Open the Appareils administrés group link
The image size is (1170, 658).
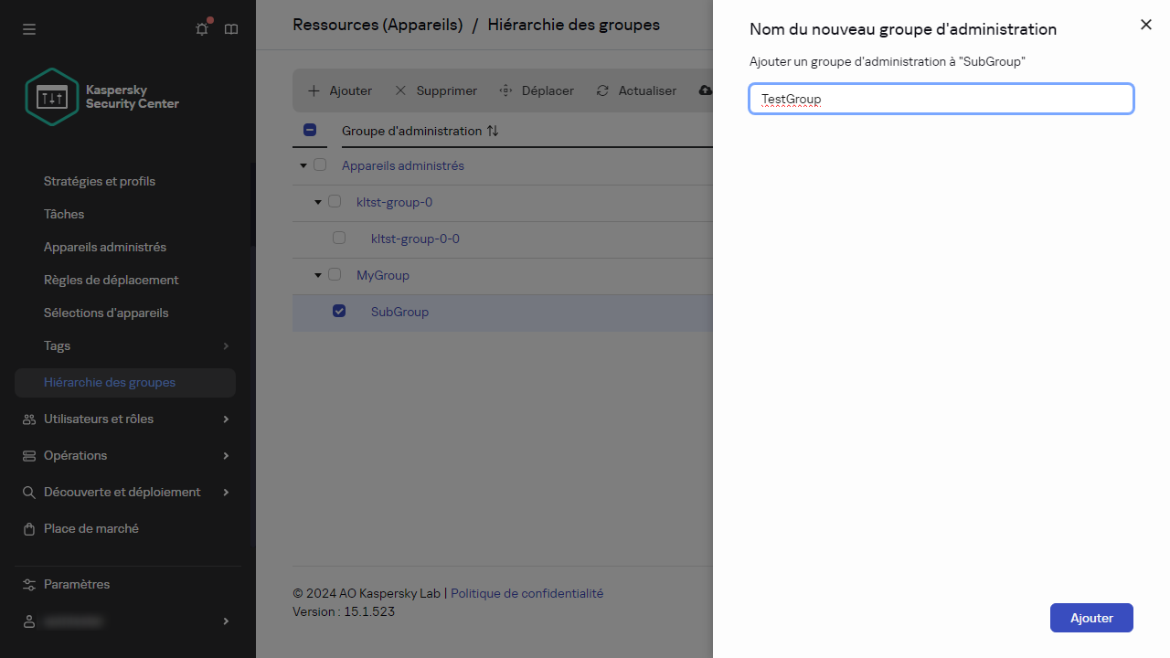pyautogui.click(x=403, y=165)
